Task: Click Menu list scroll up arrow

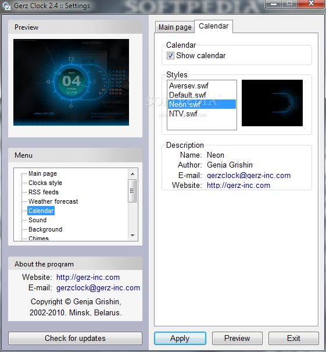Action: click(x=132, y=174)
